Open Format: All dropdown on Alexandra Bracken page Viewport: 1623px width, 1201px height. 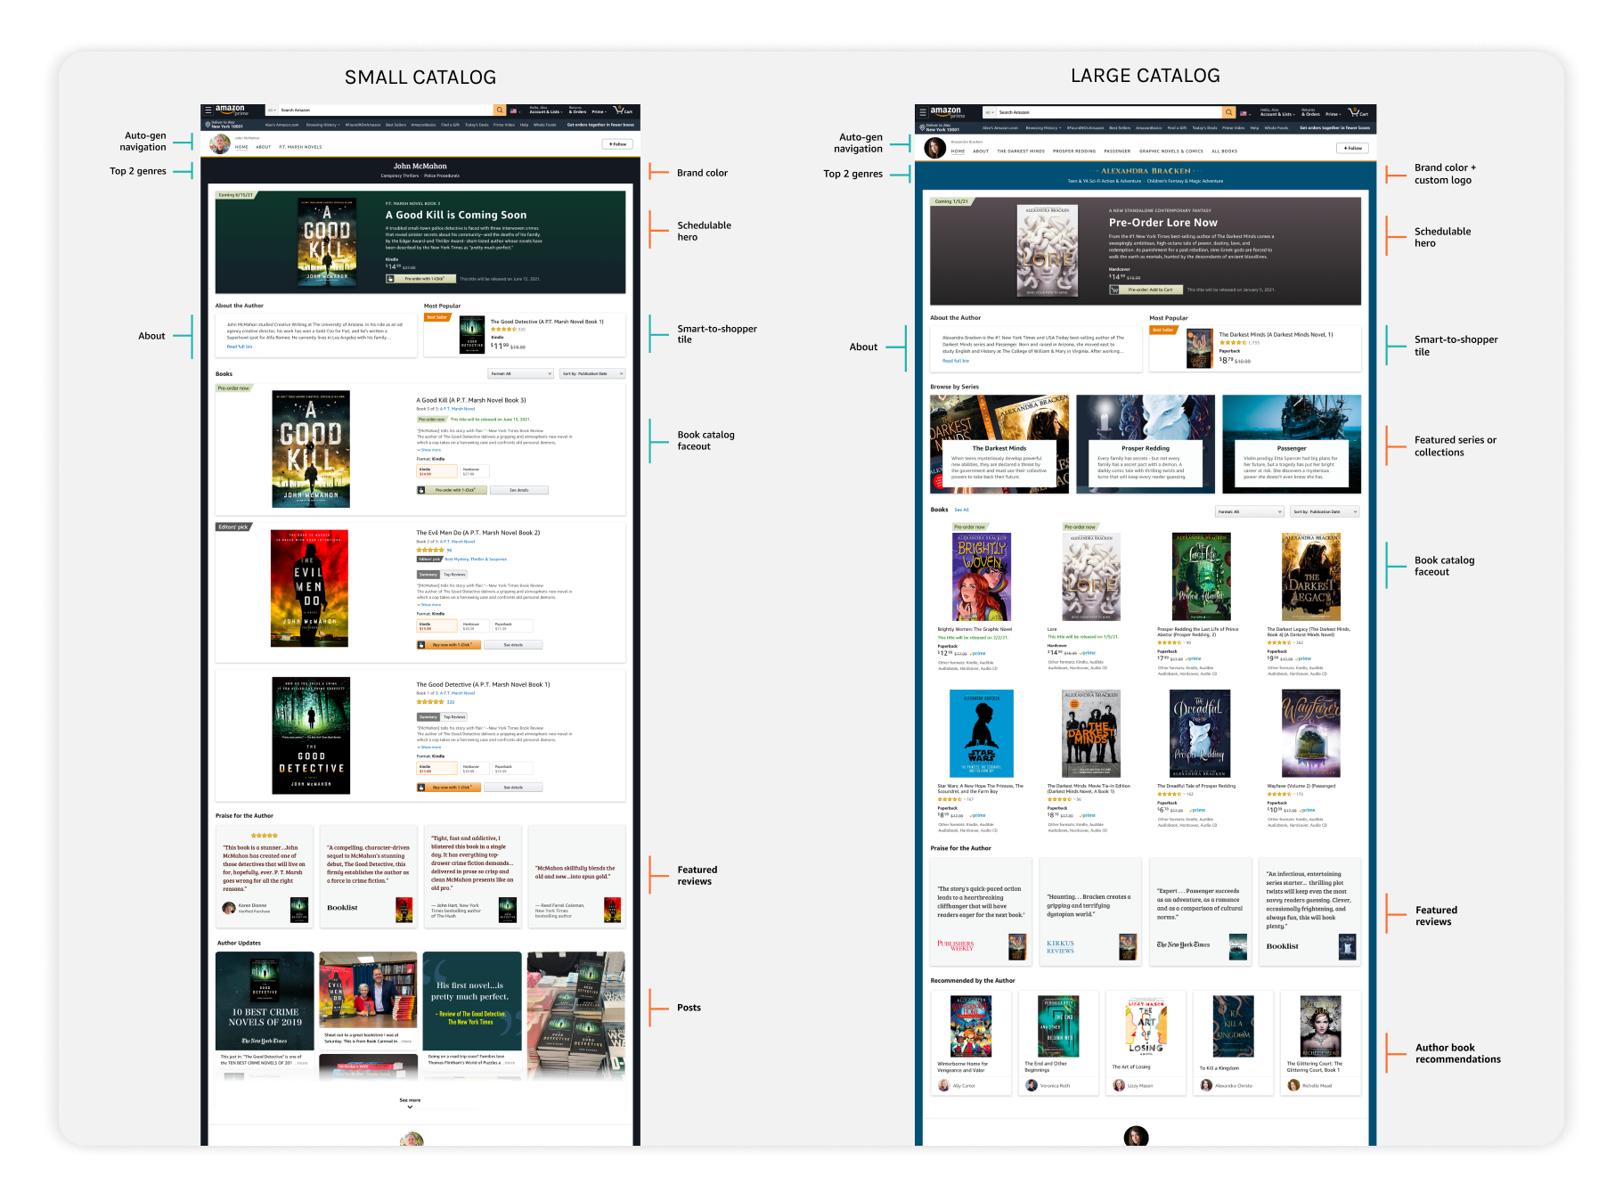[x=1250, y=511]
